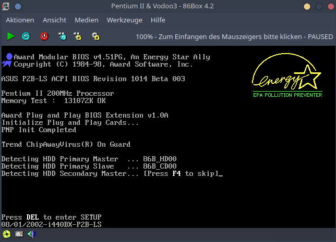Minimize the 86Box window
The width and height of the screenshot is (336, 242).
[307, 6]
